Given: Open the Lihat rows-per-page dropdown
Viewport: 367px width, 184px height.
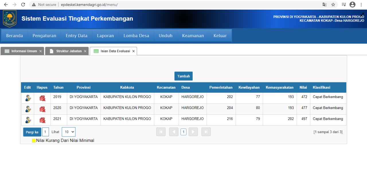Looking at the screenshot, I should tap(69, 132).
